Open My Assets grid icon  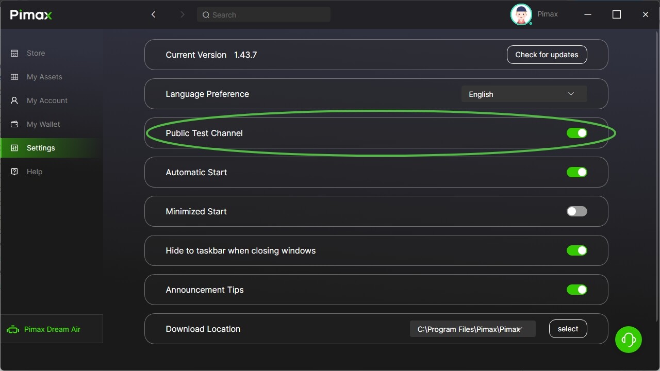point(14,77)
